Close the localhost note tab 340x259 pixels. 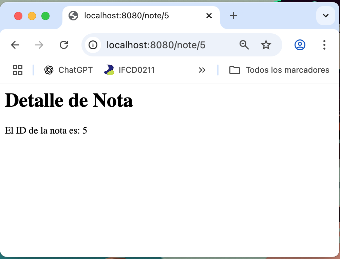click(209, 16)
